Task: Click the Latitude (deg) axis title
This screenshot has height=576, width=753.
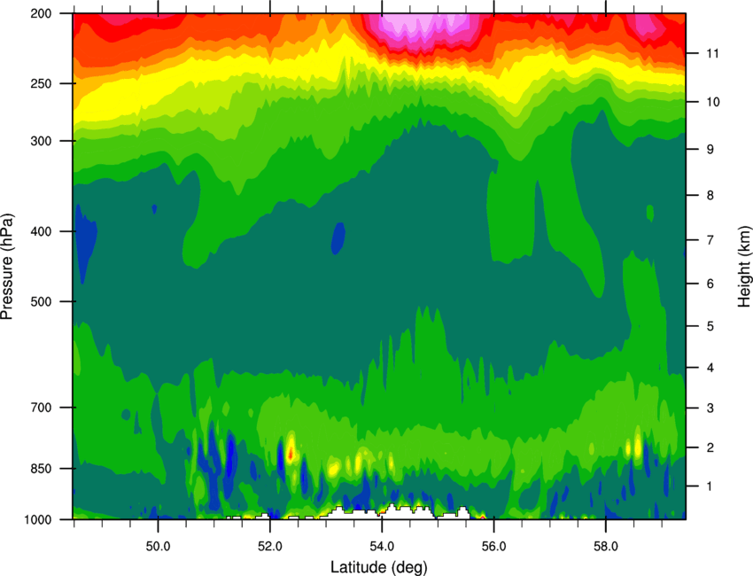Action: click(x=379, y=567)
